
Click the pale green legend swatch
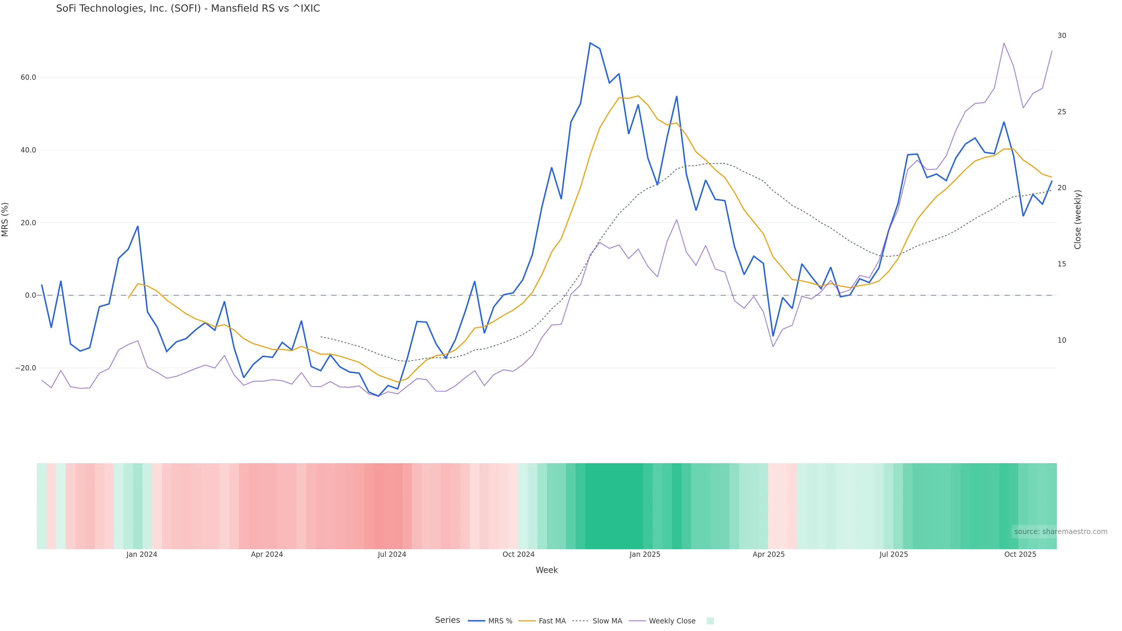710,621
